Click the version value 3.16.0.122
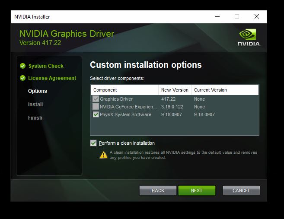 coord(172,107)
